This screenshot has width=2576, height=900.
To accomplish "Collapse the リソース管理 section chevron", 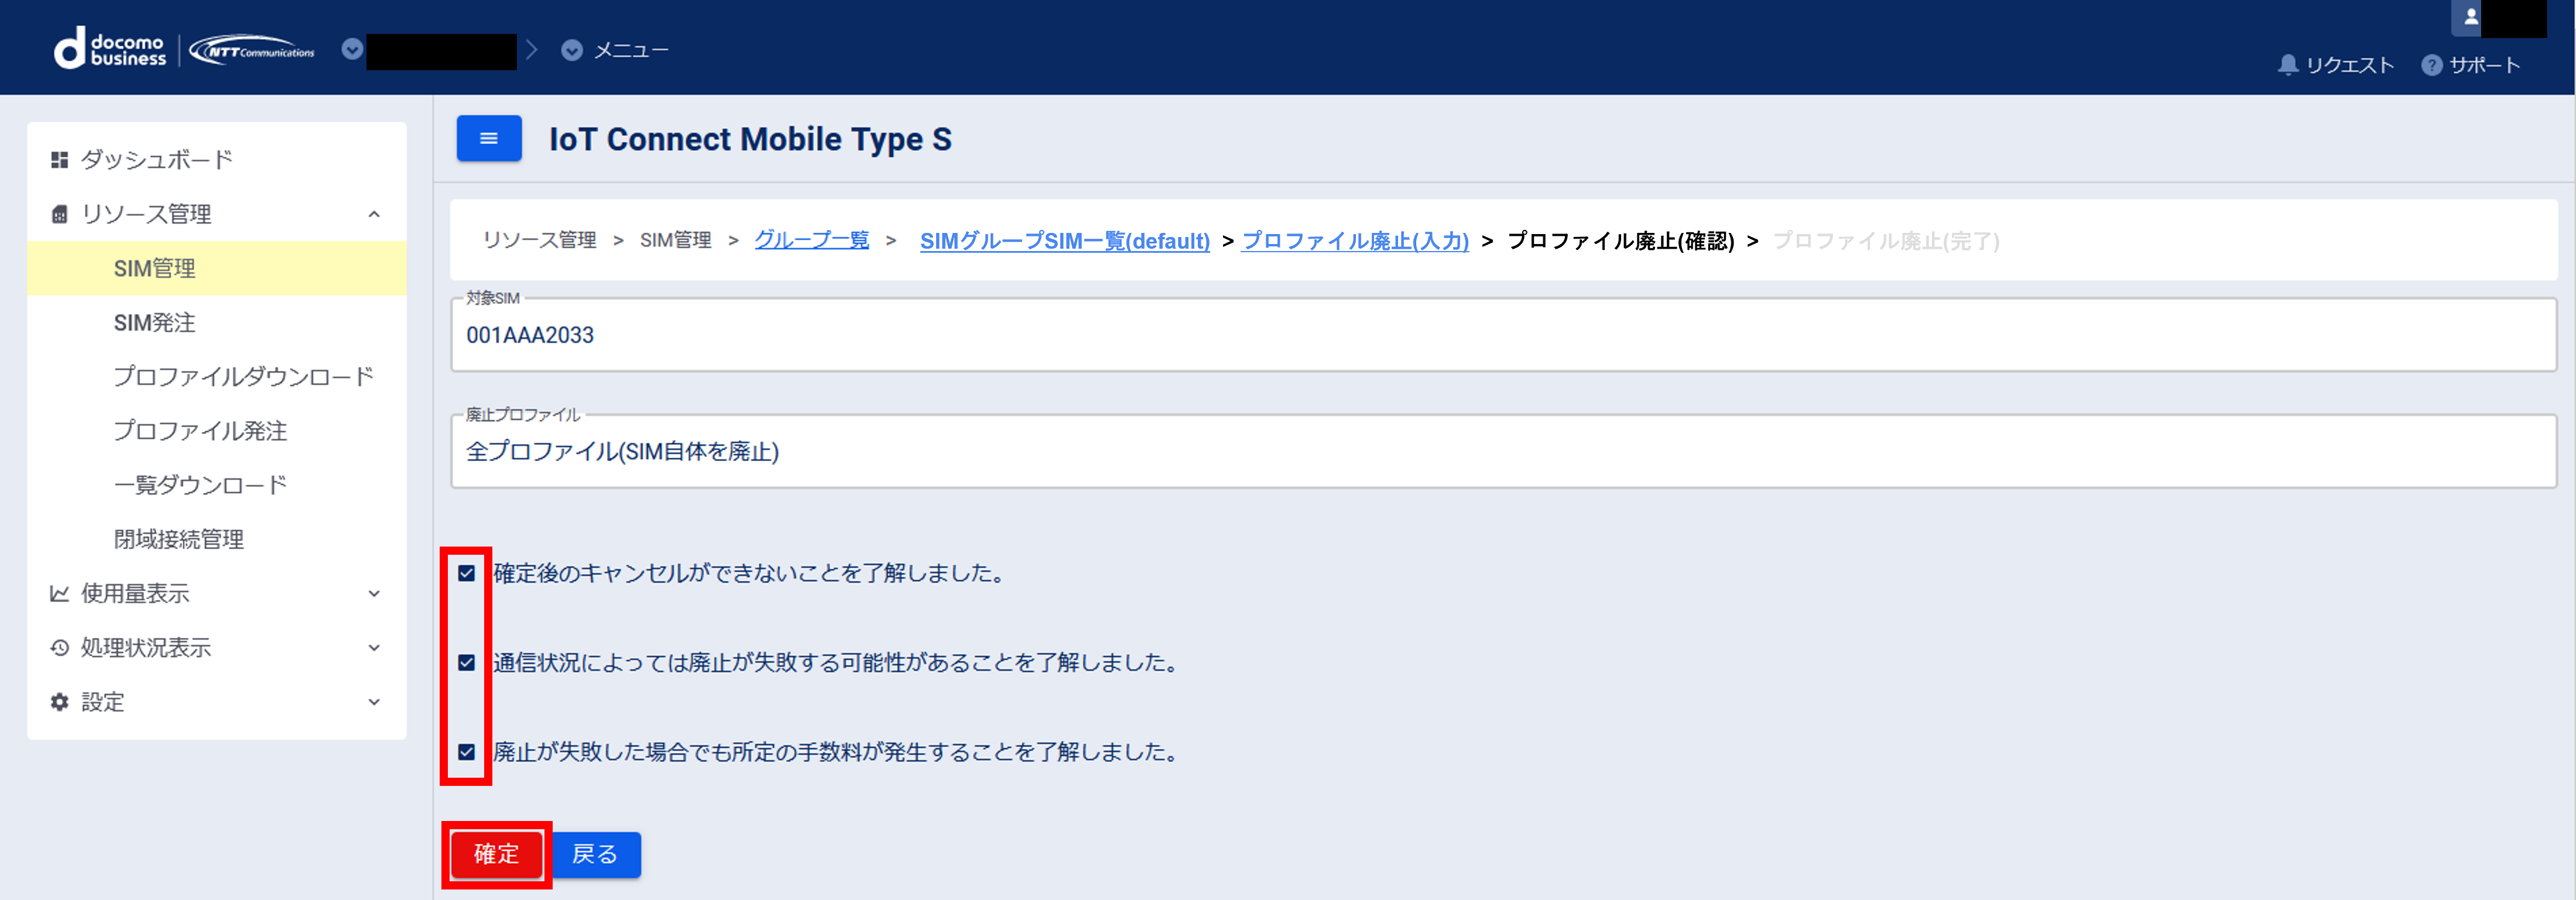I will pyautogui.click(x=374, y=214).
